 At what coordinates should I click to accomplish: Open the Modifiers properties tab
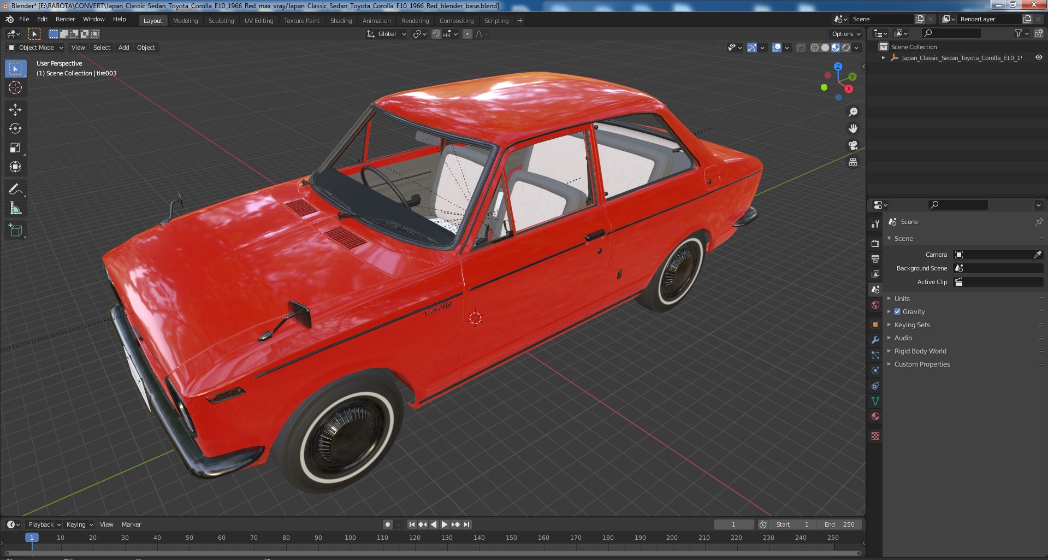coord(875,340)
